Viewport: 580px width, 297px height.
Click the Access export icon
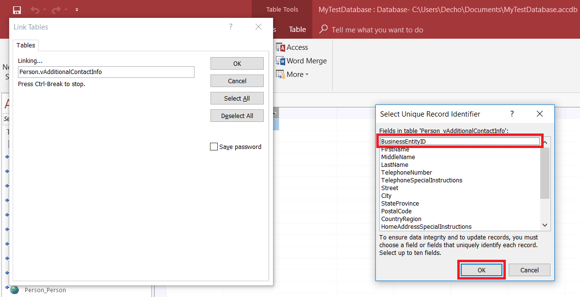[280, 47]
